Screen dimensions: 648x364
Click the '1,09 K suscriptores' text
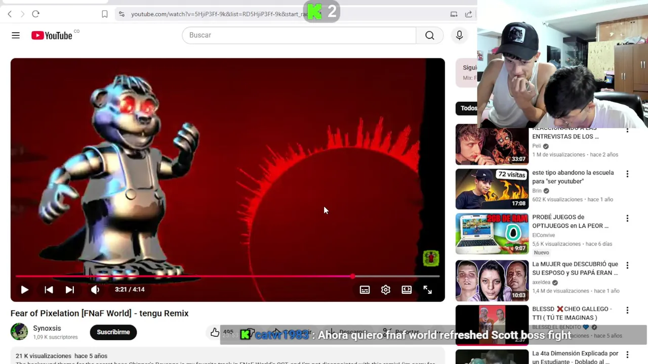click(55, 337)
